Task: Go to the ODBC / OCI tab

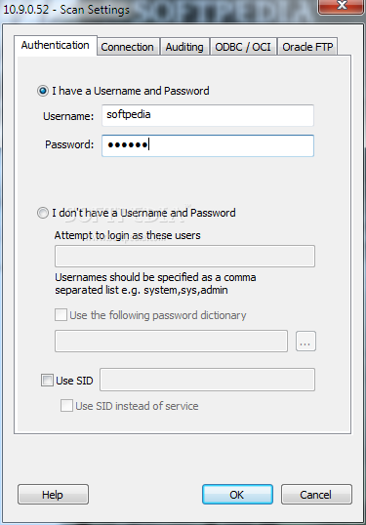Action: tap(243, 47)
